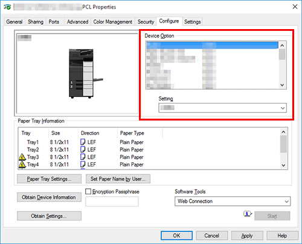Image resolution: width=302 pixels, height=244 pixels.
Task: Open the Software Tools Web Connection dropdown
Action: (x=233, y=201)
